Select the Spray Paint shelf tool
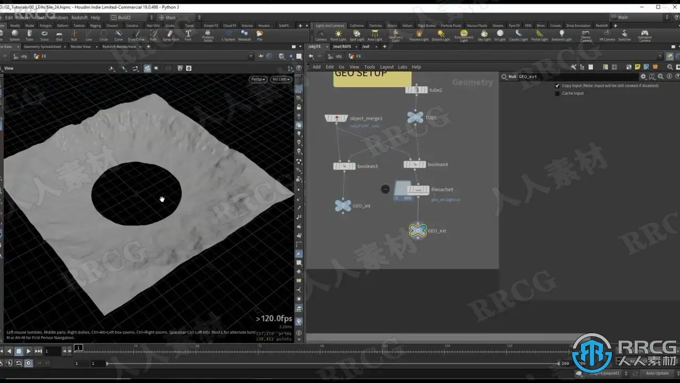The image size is (680, 383). point(171,35)
